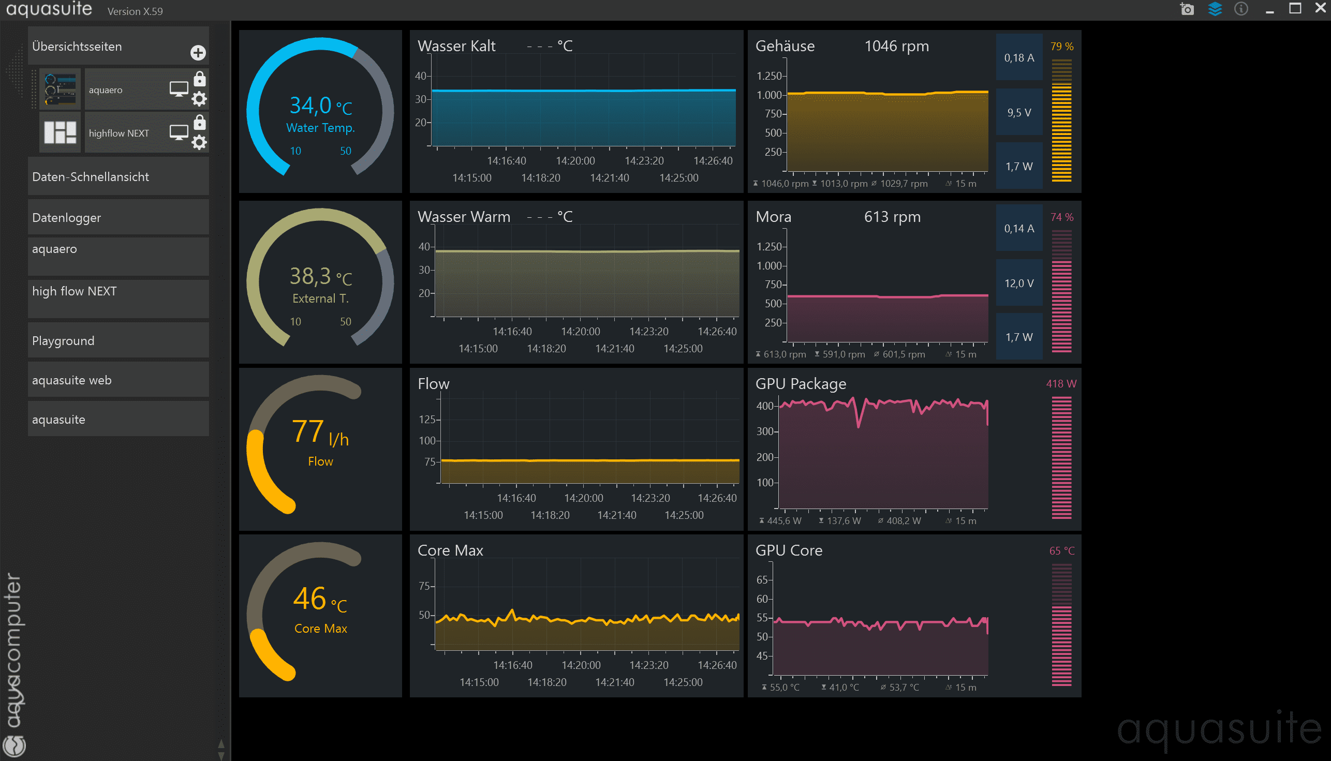Show aquaero page on desktop monitor icon
This screenshot has width=1331, height=761.
(179, 89)
